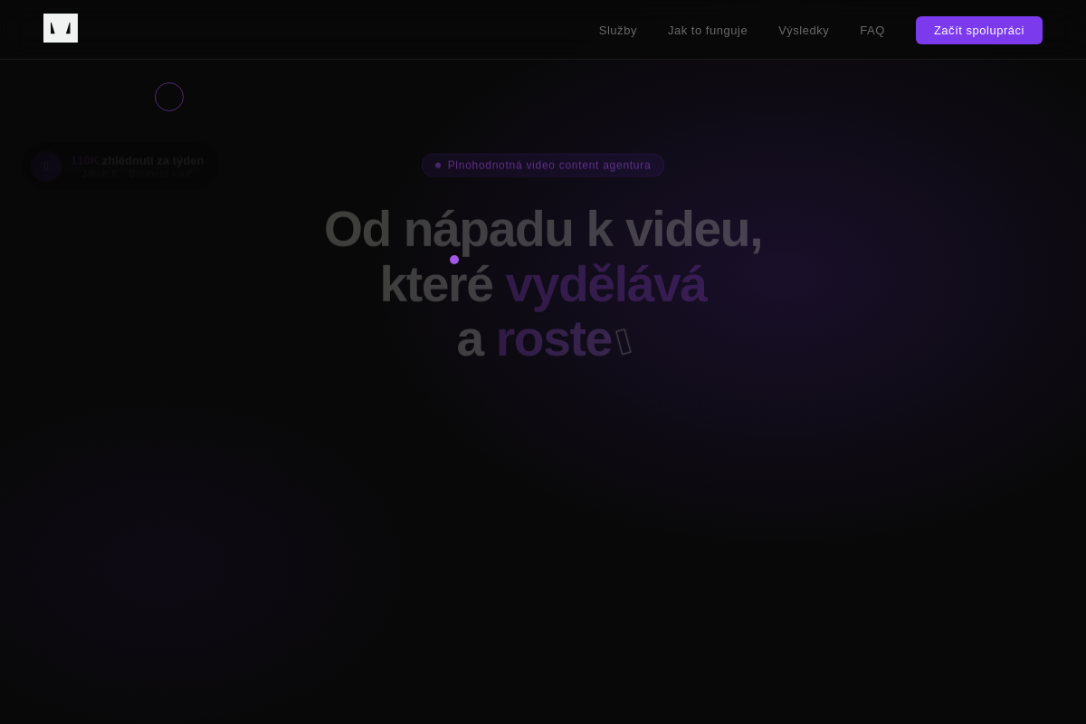The height and width of the screenshot is (724, 1086).
Task: Jump to the FAQ section
Action: pos(872,30)
